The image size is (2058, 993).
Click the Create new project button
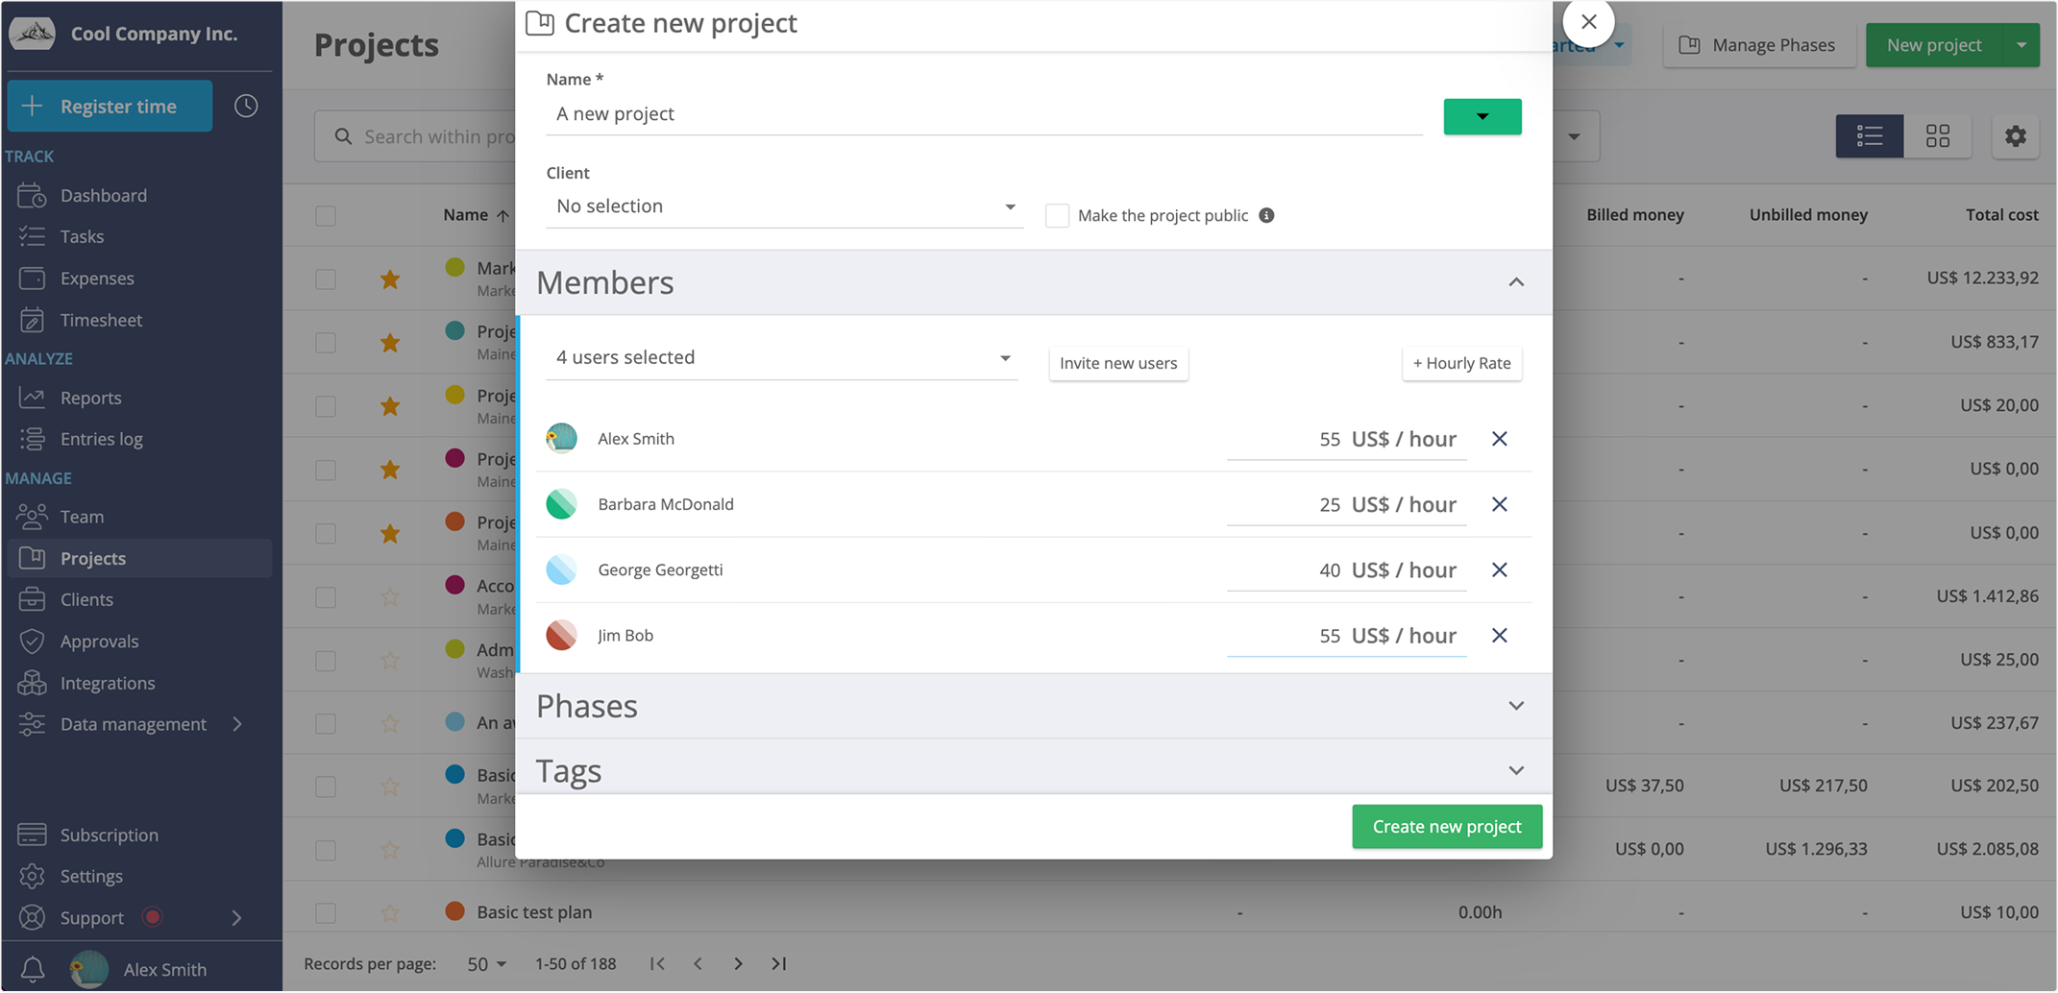click(1446, 826)
